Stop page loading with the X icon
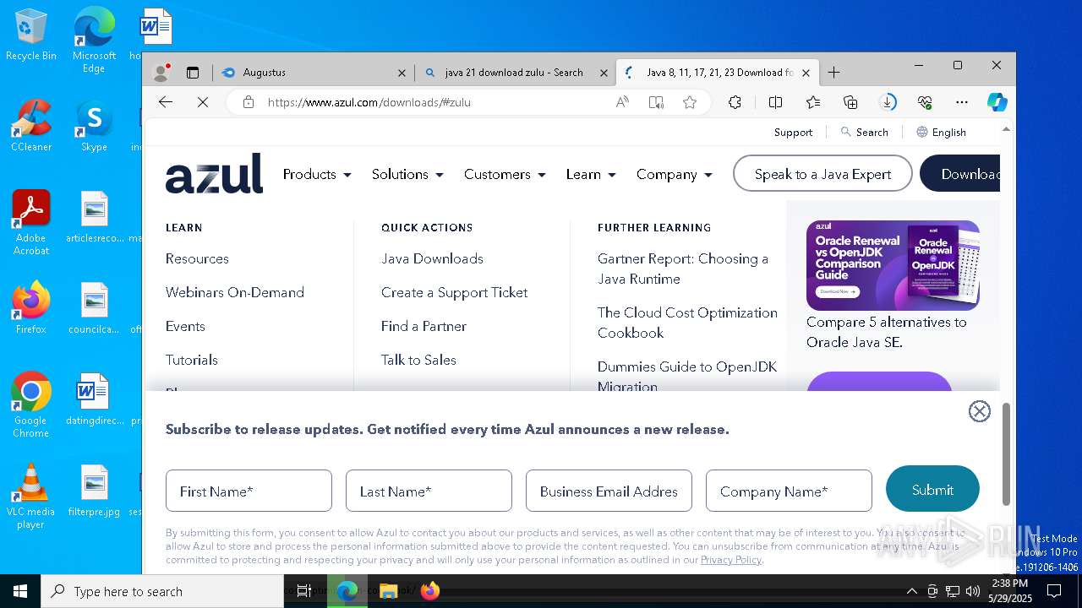The image size is (1082, 608). pos(203,102)
